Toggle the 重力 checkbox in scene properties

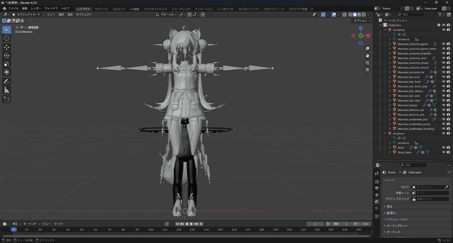click(387, 212)
